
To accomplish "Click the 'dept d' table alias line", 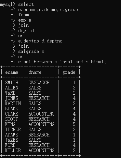I will point(26,31).
